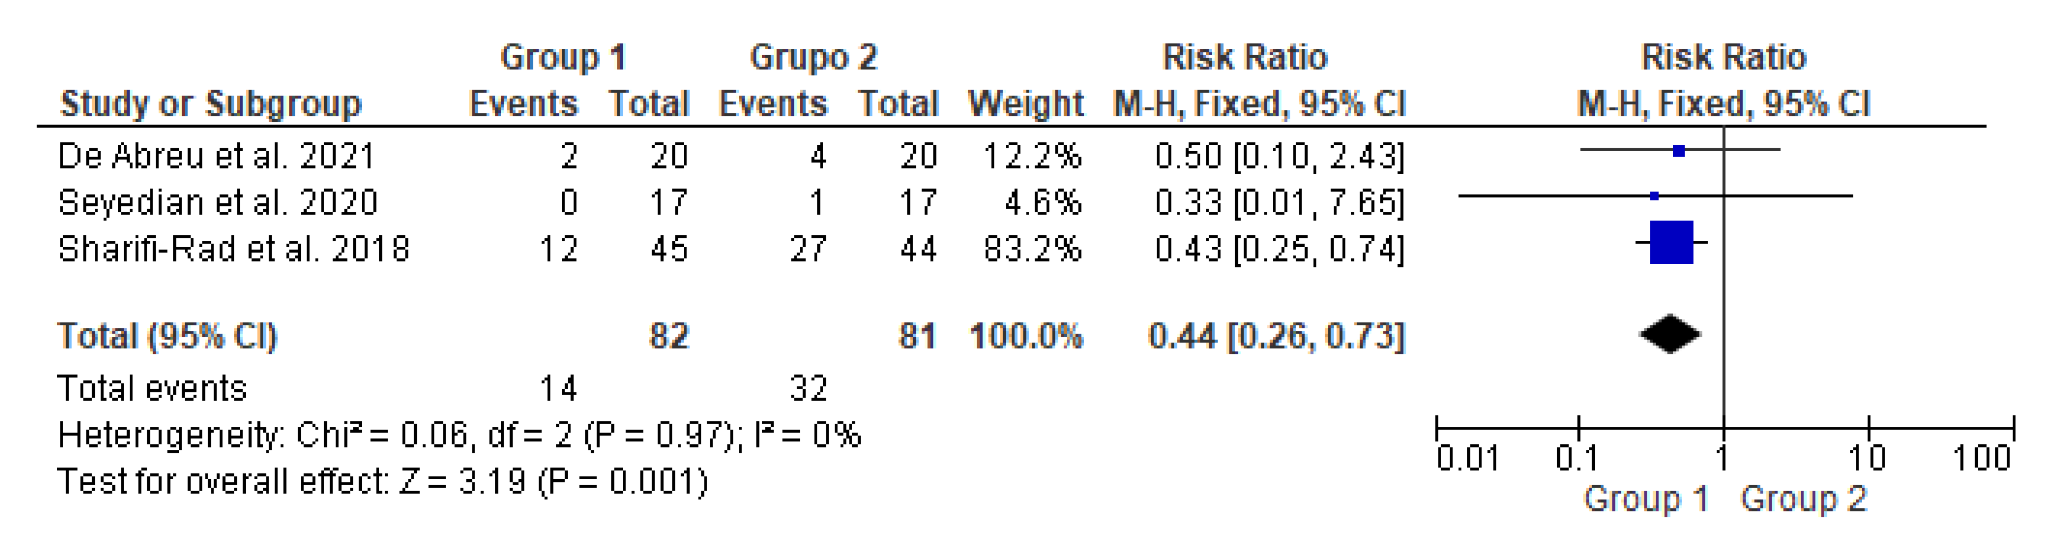Click the Test for overall effect line
This screenshot has width=2053, height=547.
[382, 482]
